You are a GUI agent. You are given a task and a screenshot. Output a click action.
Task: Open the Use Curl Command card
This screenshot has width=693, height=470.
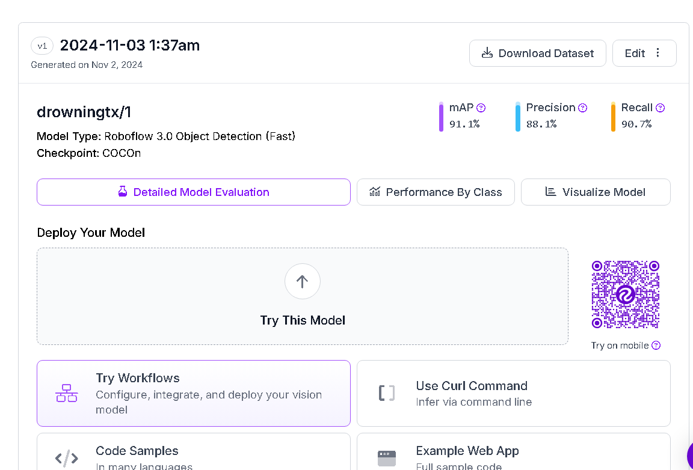click(513, 393)
